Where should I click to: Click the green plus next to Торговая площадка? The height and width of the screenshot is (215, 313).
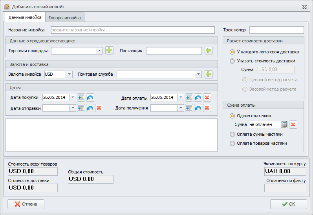(109, 51)
